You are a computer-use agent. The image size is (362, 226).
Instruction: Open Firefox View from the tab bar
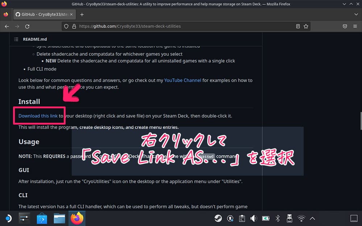(x=6, y=14)
